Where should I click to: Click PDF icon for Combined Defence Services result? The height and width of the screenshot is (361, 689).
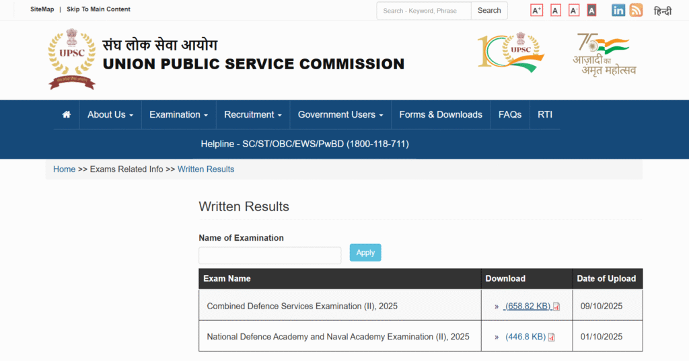tap(556, 307)
